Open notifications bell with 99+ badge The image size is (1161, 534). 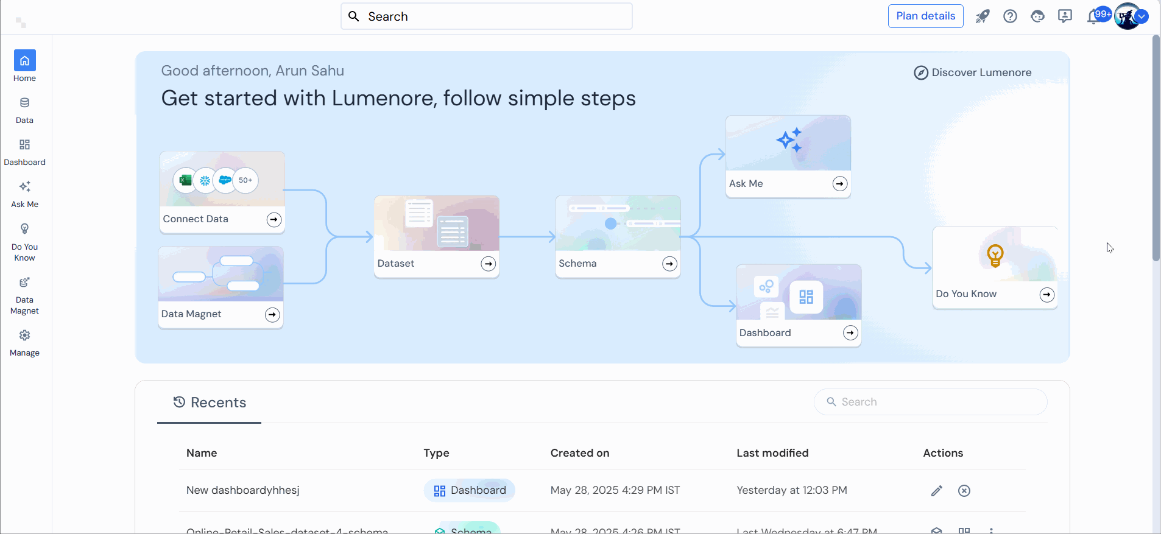pyautogui.click(x=1093, y=17)
